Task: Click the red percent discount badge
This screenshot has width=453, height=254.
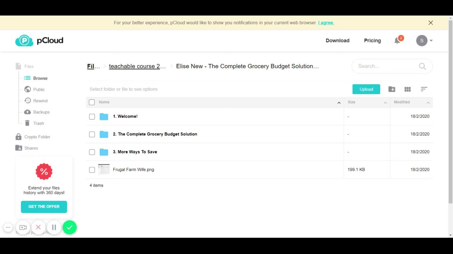Action: pos(44,172)
